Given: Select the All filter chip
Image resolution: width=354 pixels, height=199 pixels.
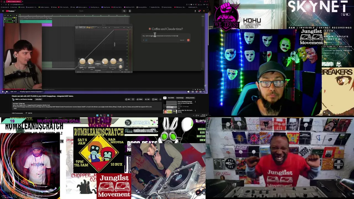Looking at the screenshot, I should click(165, 98).
